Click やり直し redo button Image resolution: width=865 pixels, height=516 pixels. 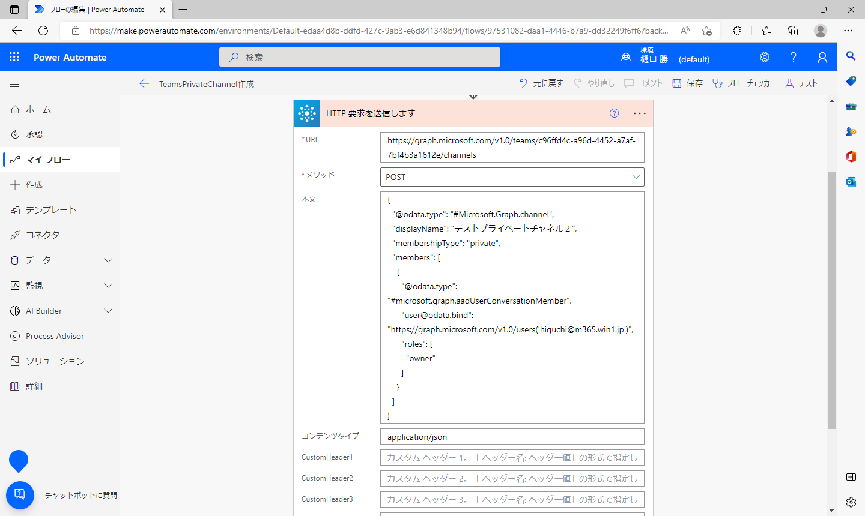coord(593,83)
